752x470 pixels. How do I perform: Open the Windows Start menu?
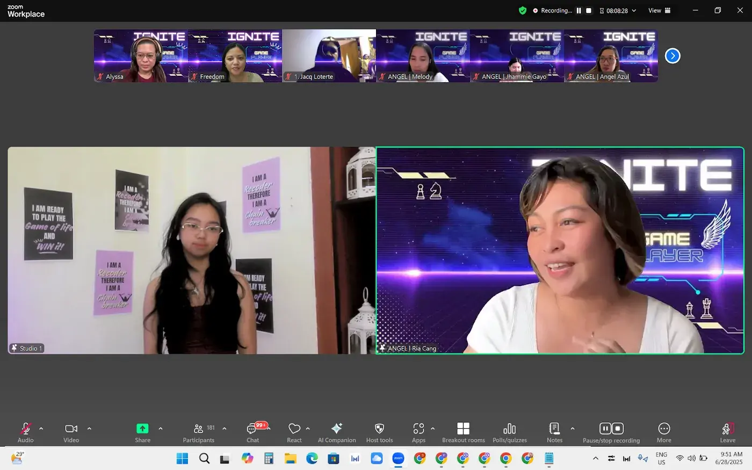pyautogui.click(x=183, y=458)
